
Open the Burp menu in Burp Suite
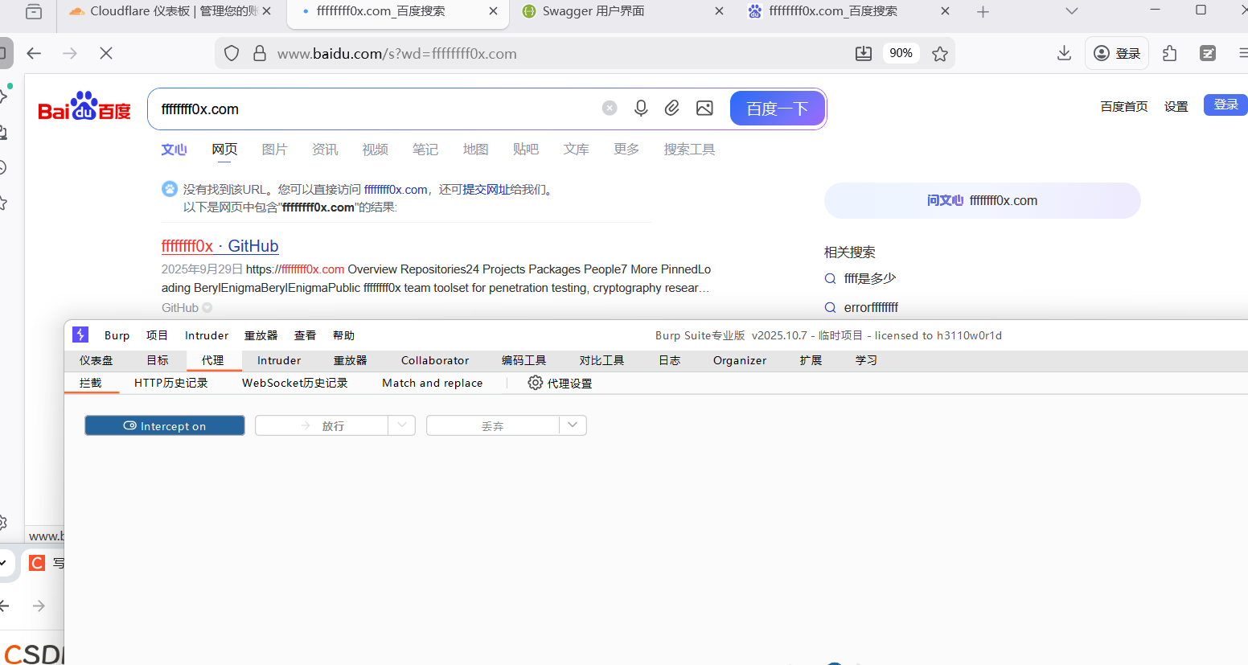[117, 335]
